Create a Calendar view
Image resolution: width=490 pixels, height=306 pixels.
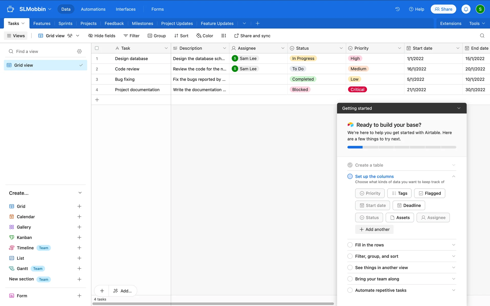click(79, 217)
